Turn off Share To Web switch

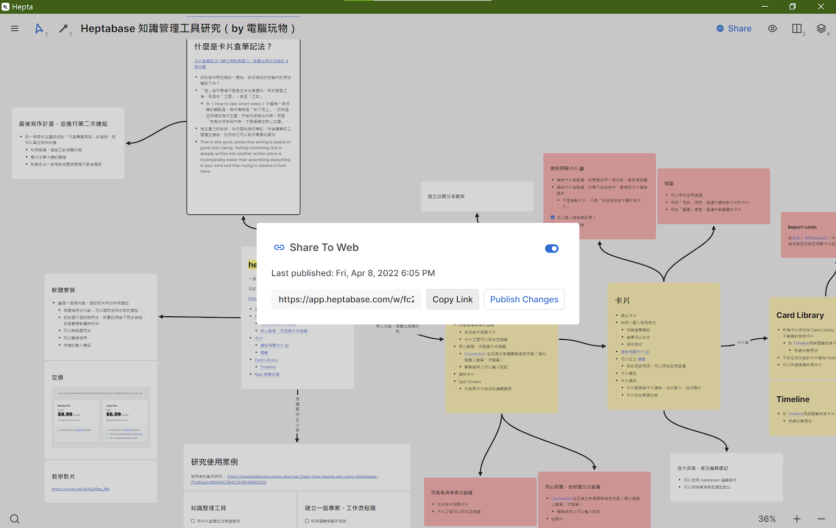click(x=552, y=248)
